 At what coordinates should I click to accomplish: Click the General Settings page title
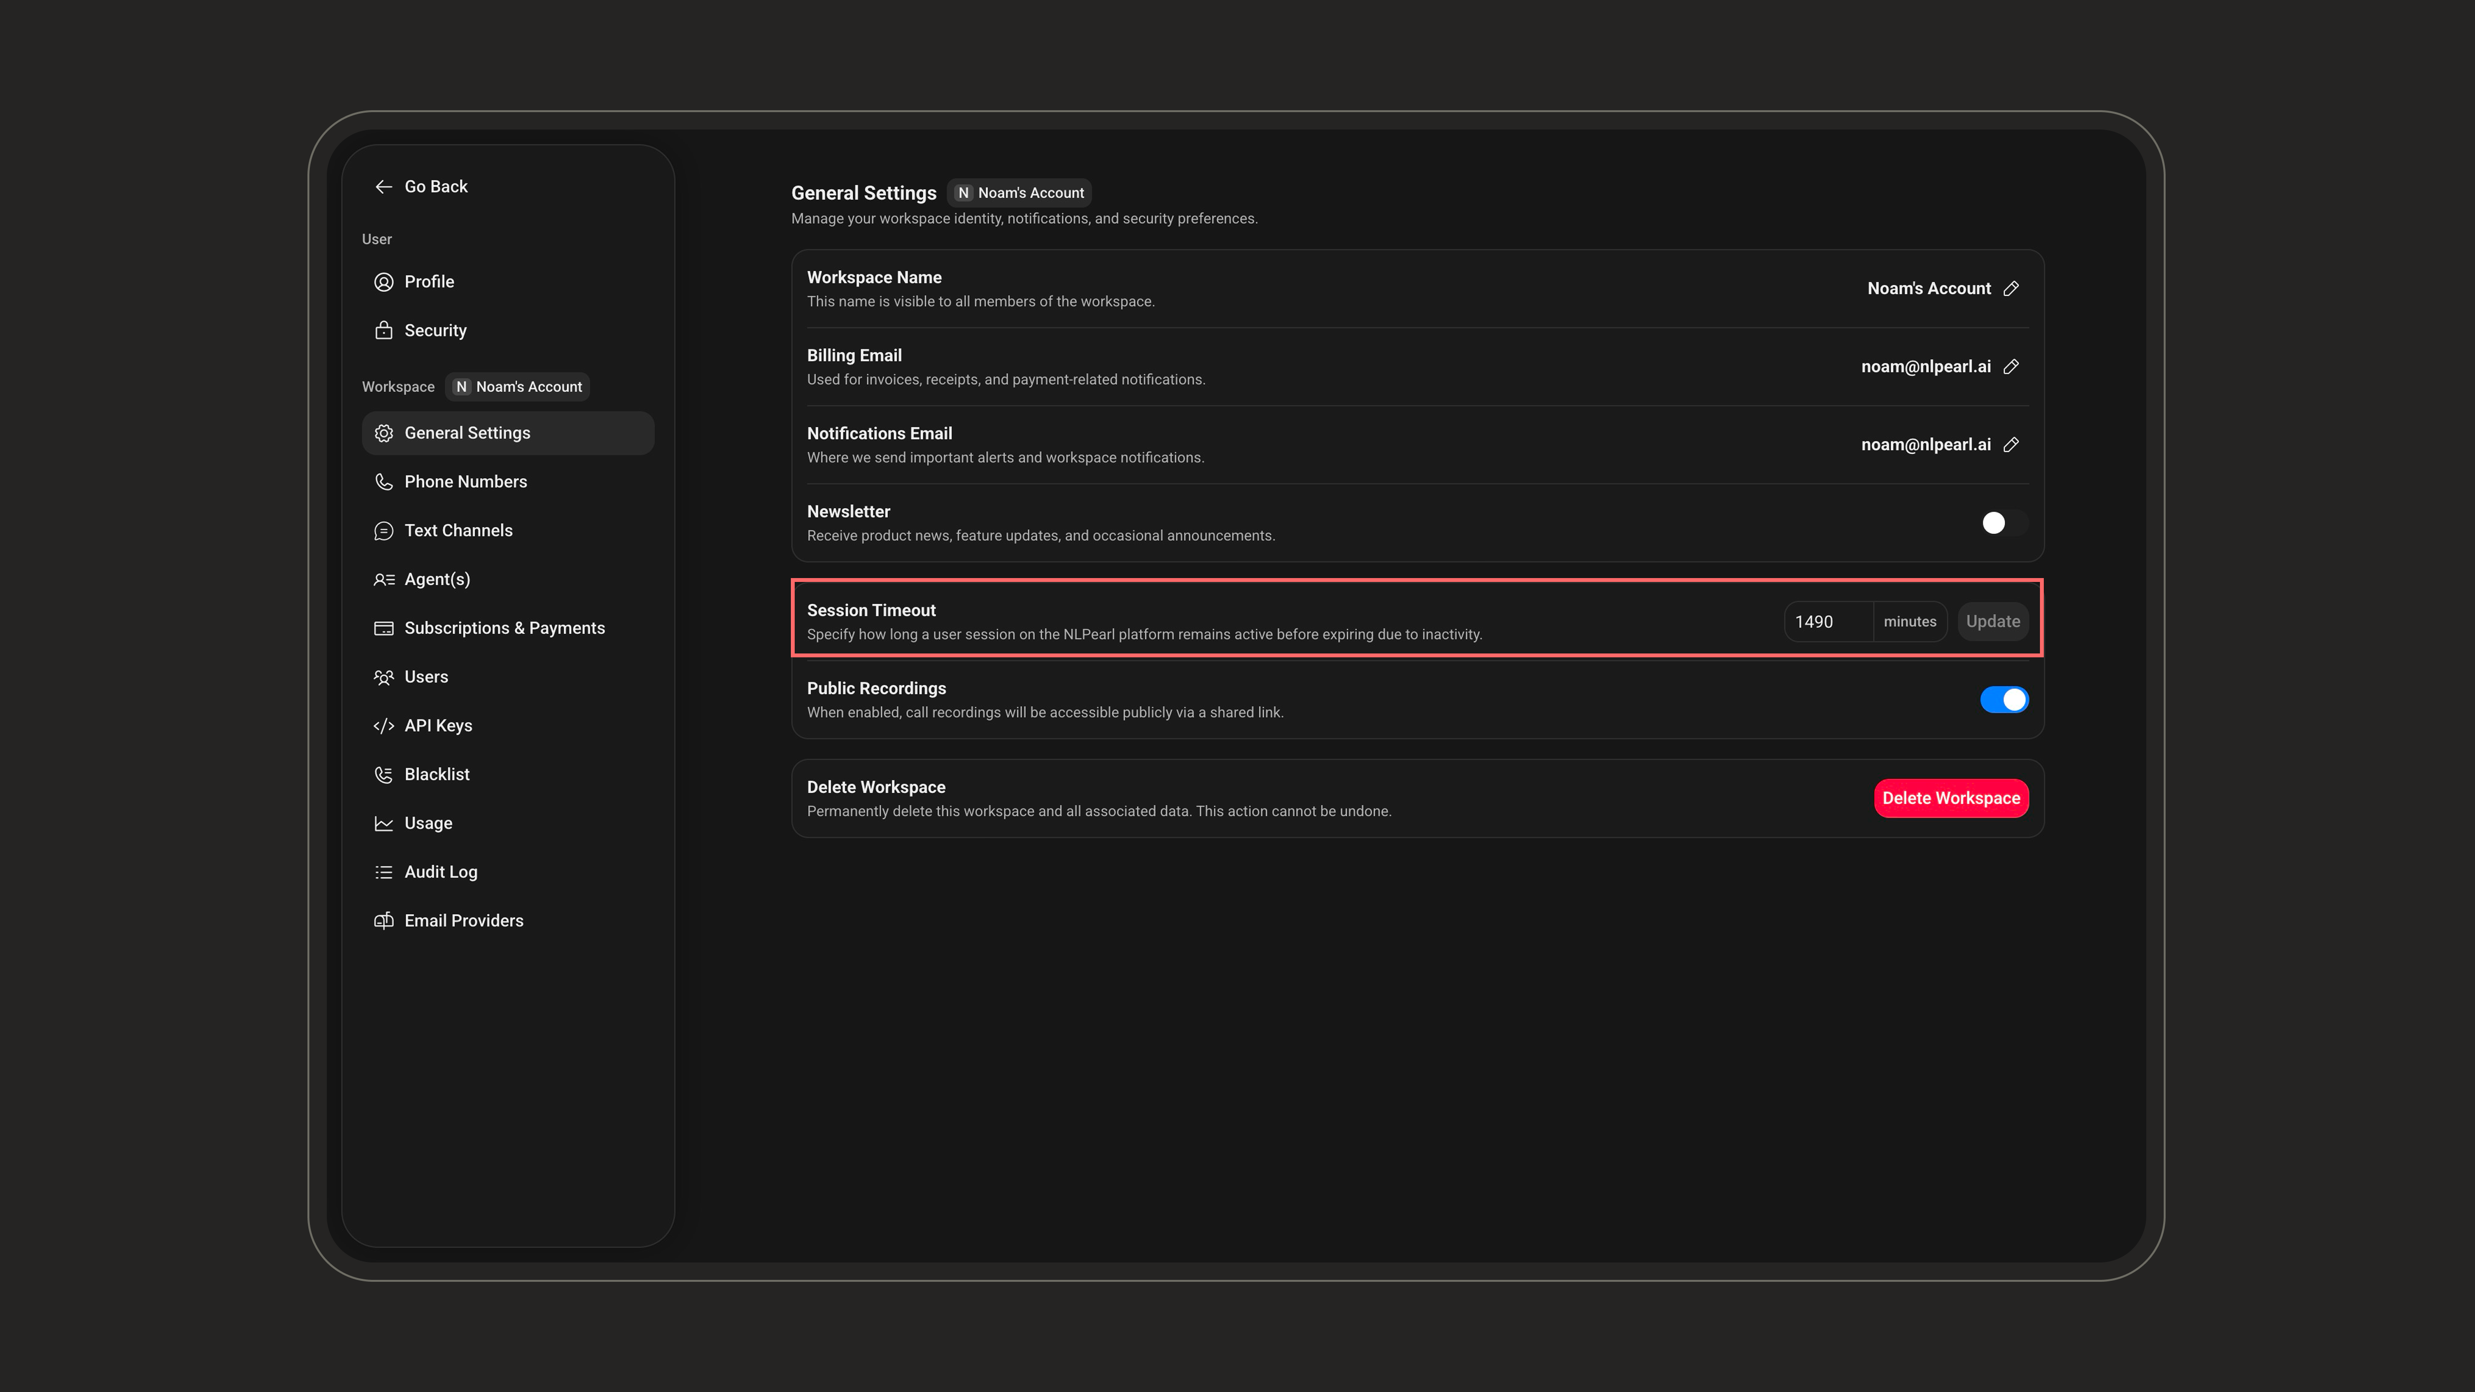point(864,193)
